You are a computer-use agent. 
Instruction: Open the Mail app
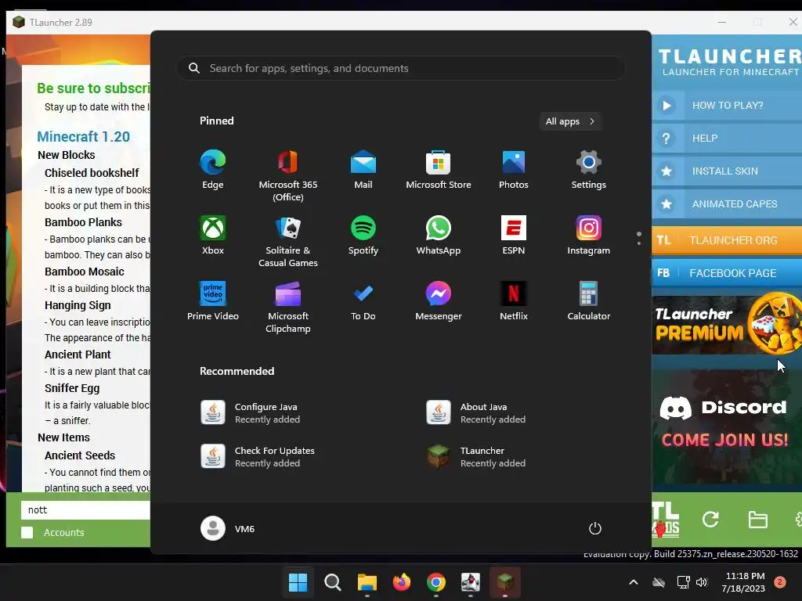tap(363, 170)
